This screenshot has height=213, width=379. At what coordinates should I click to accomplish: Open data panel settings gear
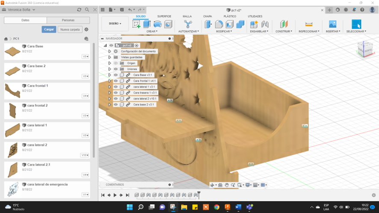click(86, 29)
